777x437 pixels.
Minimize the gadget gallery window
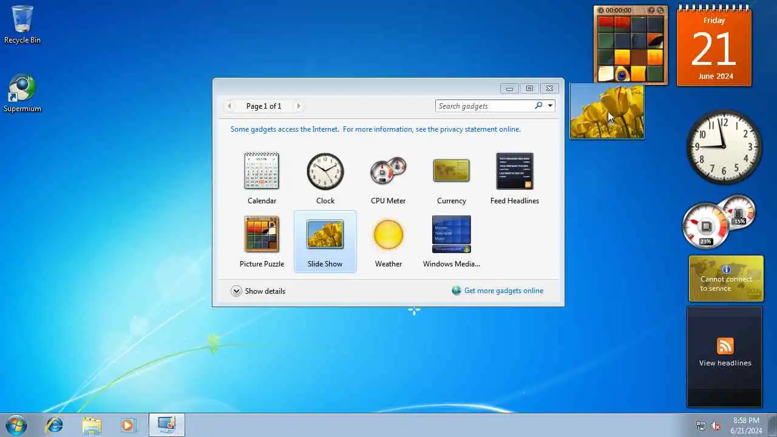point(509,88)
